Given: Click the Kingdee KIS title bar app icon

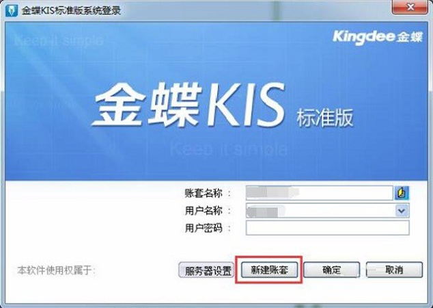Looking at the screenshot, I should [x=12, y=10].
